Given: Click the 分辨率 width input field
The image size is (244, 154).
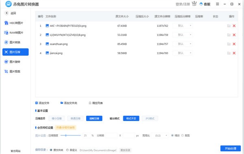Looking at the screenshot, I should click(x=111, y=135).
